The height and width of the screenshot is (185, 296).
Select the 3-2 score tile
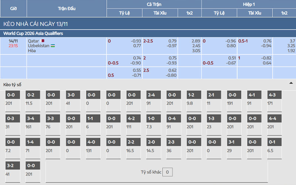click(12, 166)
